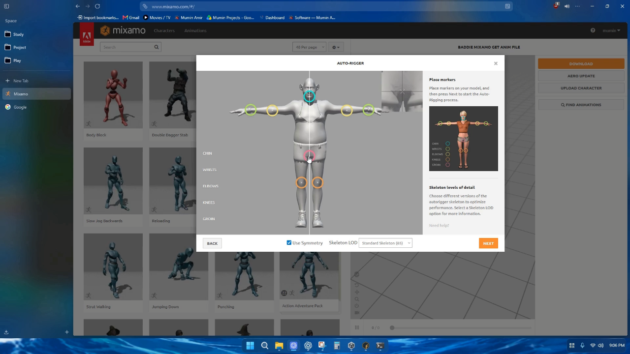The image size is (630, 354).
Task: Select the pan (move) tool in the viewer
Action: coord(357,292)
